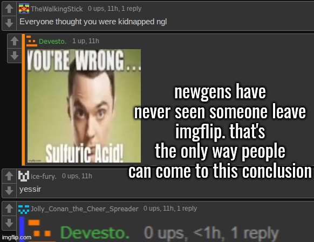Click Jolly_Conan's blue pixel avatar
Screen dimensions: 314x242
click(x=24, y=209)
